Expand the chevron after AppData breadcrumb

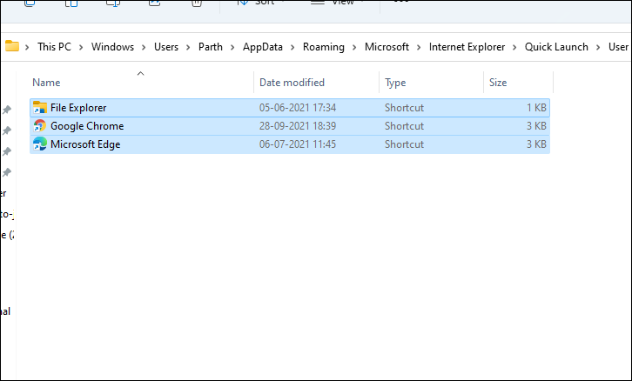(x=292, y=47)
